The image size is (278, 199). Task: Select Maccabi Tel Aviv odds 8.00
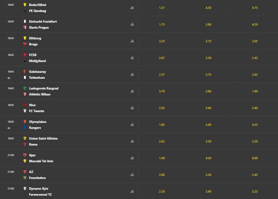click(x=255, y=158)
